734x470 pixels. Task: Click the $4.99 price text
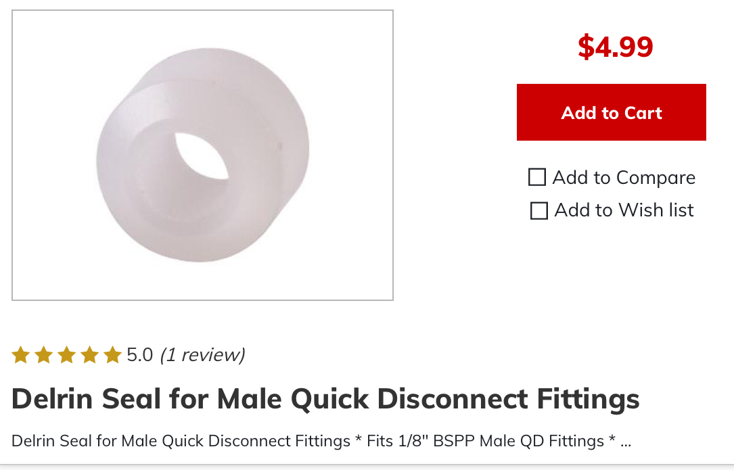click(x=615, y=47)
